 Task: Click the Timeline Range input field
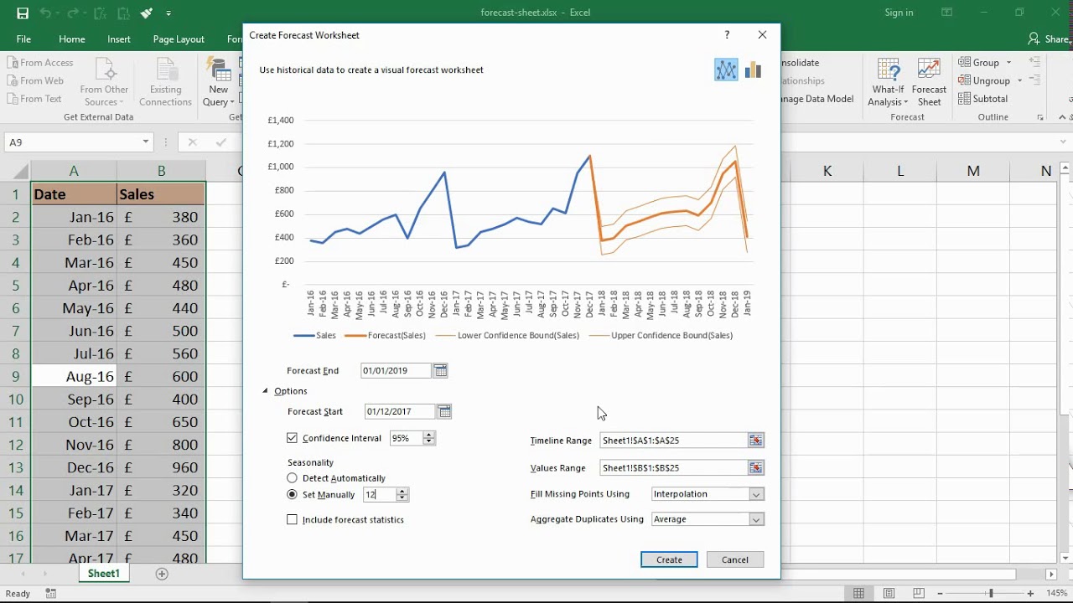click(x=674, y=441)
